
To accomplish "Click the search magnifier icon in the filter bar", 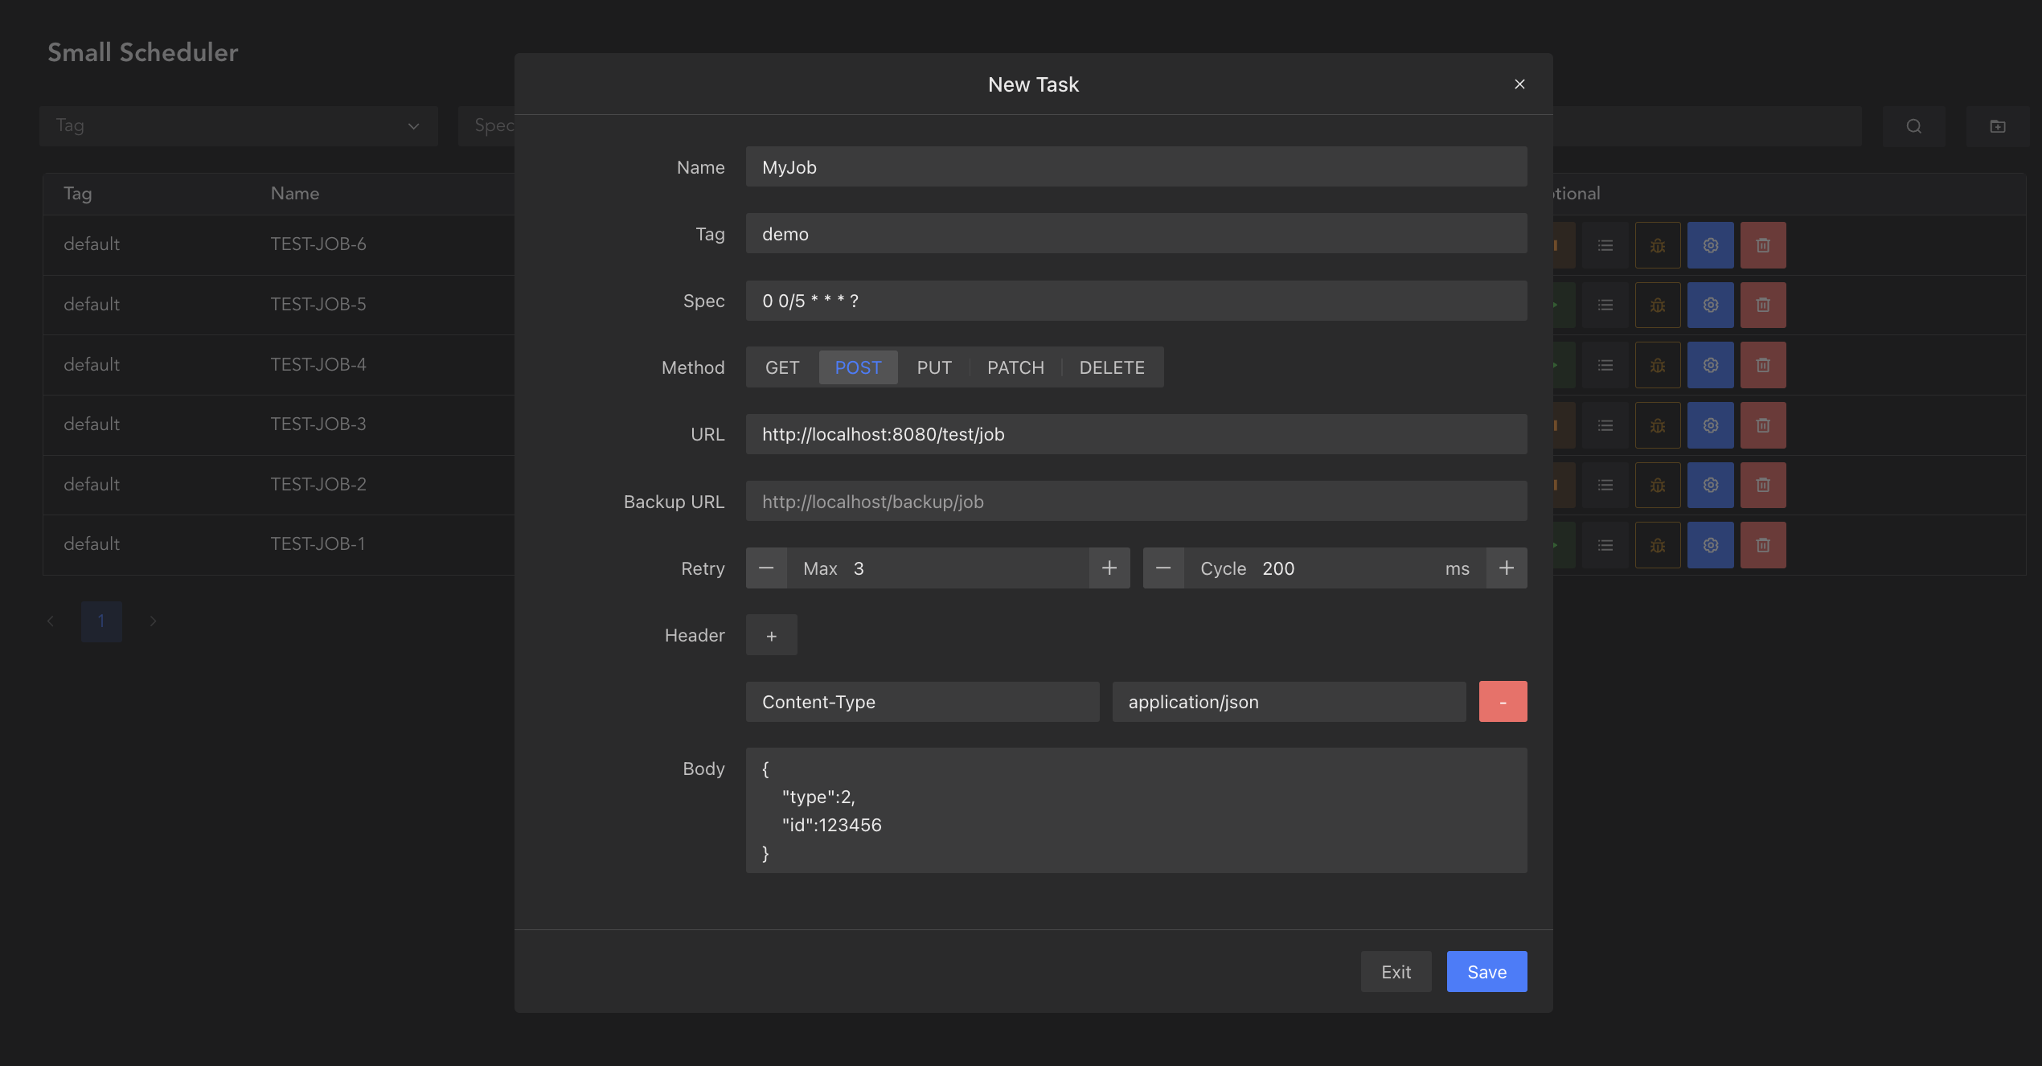I will pos(1913,126).
